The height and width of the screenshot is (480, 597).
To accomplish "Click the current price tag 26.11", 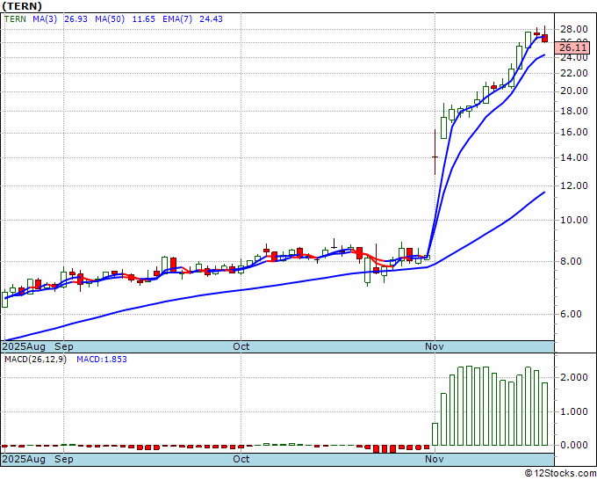I will point(572,48).
